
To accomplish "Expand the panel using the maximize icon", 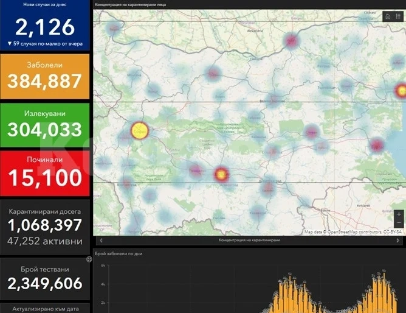I will tap(89, 259).
